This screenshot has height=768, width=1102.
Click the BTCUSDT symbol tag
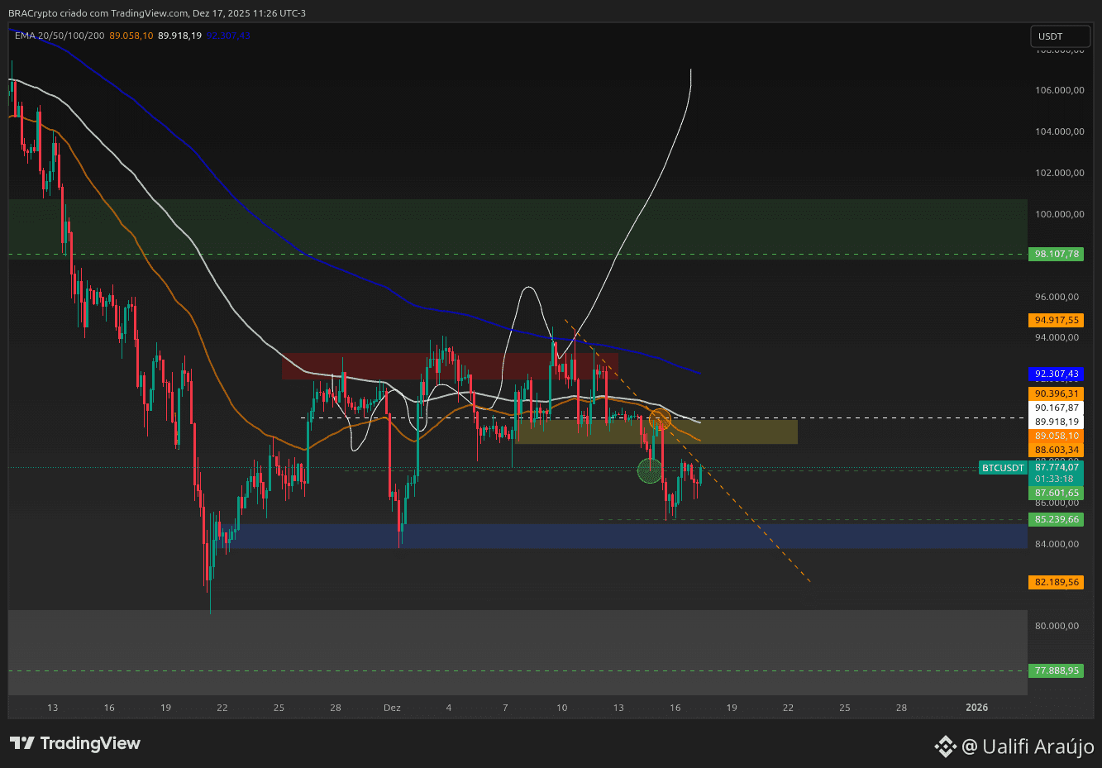pos(1003,468)
